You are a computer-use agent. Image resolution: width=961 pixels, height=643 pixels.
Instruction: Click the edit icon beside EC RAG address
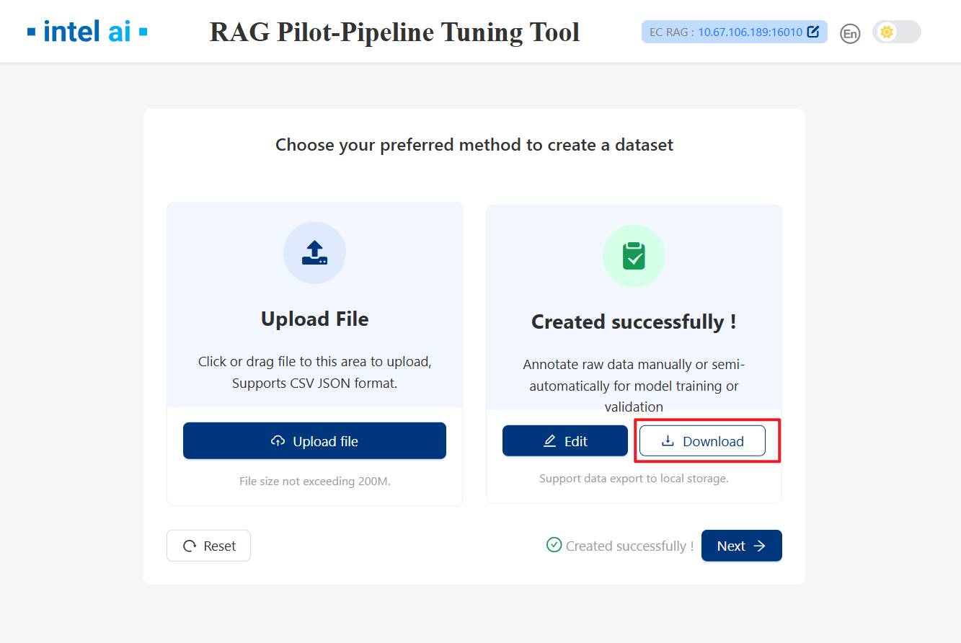point(813,32)
